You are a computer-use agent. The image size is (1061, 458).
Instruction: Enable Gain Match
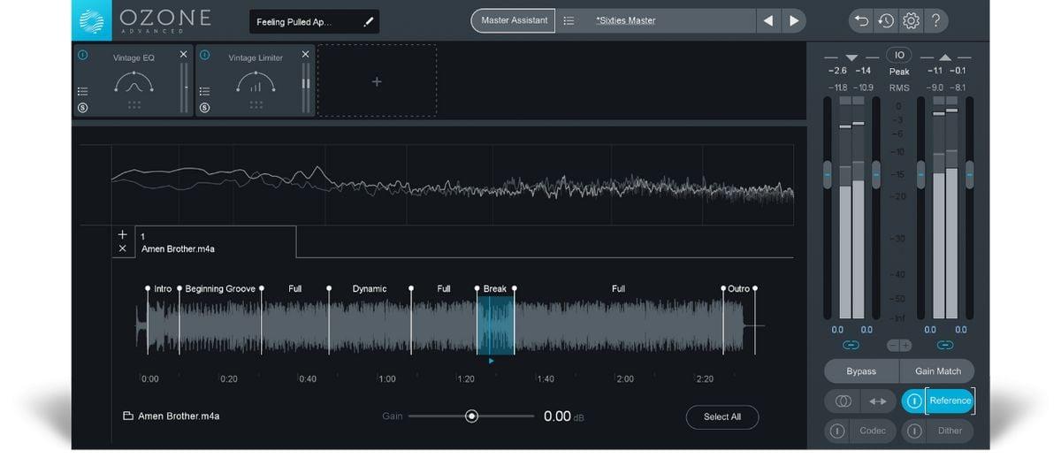pyautogui.click(x=937, y=371)
